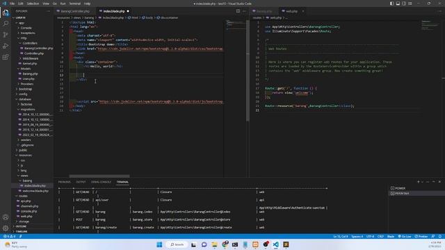Open welcome.blade.php in Explorer tree

pos(34,191)
